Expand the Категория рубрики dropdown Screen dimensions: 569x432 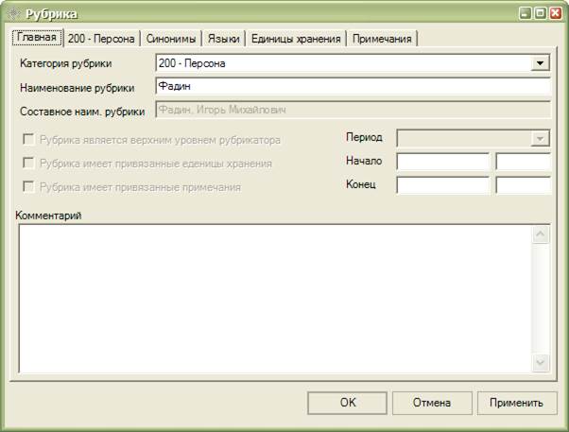pos(540,63)
